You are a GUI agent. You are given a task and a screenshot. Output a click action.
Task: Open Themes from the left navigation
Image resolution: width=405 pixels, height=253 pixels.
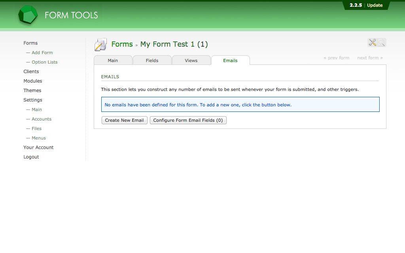click(32, 90)
